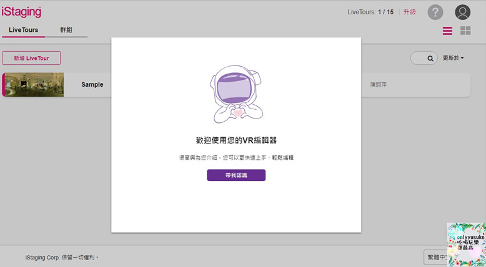Select the LiveTours tab
This screenshot has width=486, height=267.
23,30
